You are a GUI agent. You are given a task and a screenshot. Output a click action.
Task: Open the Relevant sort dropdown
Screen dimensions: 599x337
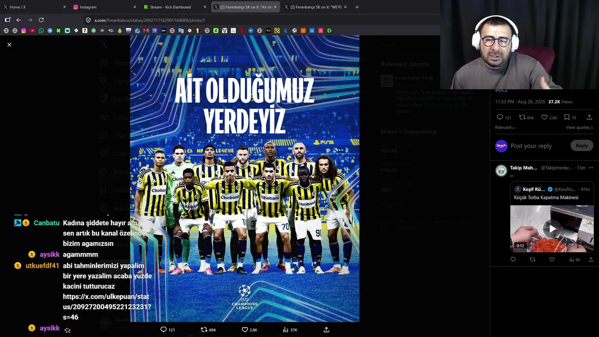(x=505, y=127)
